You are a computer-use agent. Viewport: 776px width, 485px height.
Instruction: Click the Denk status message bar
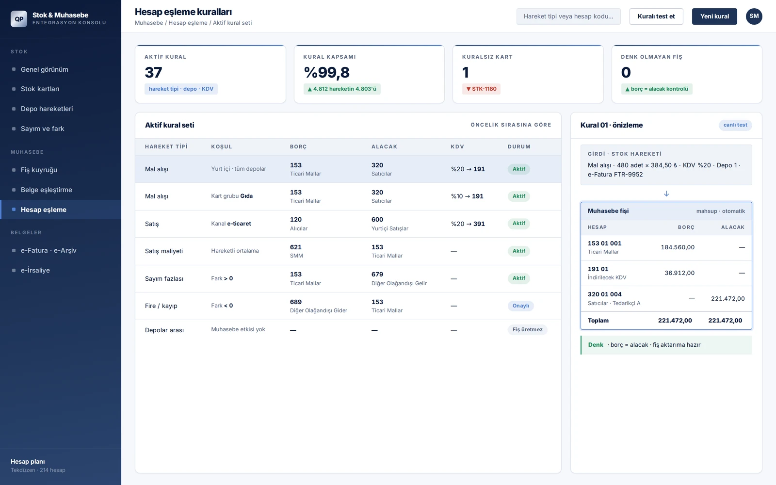[666, 345]
